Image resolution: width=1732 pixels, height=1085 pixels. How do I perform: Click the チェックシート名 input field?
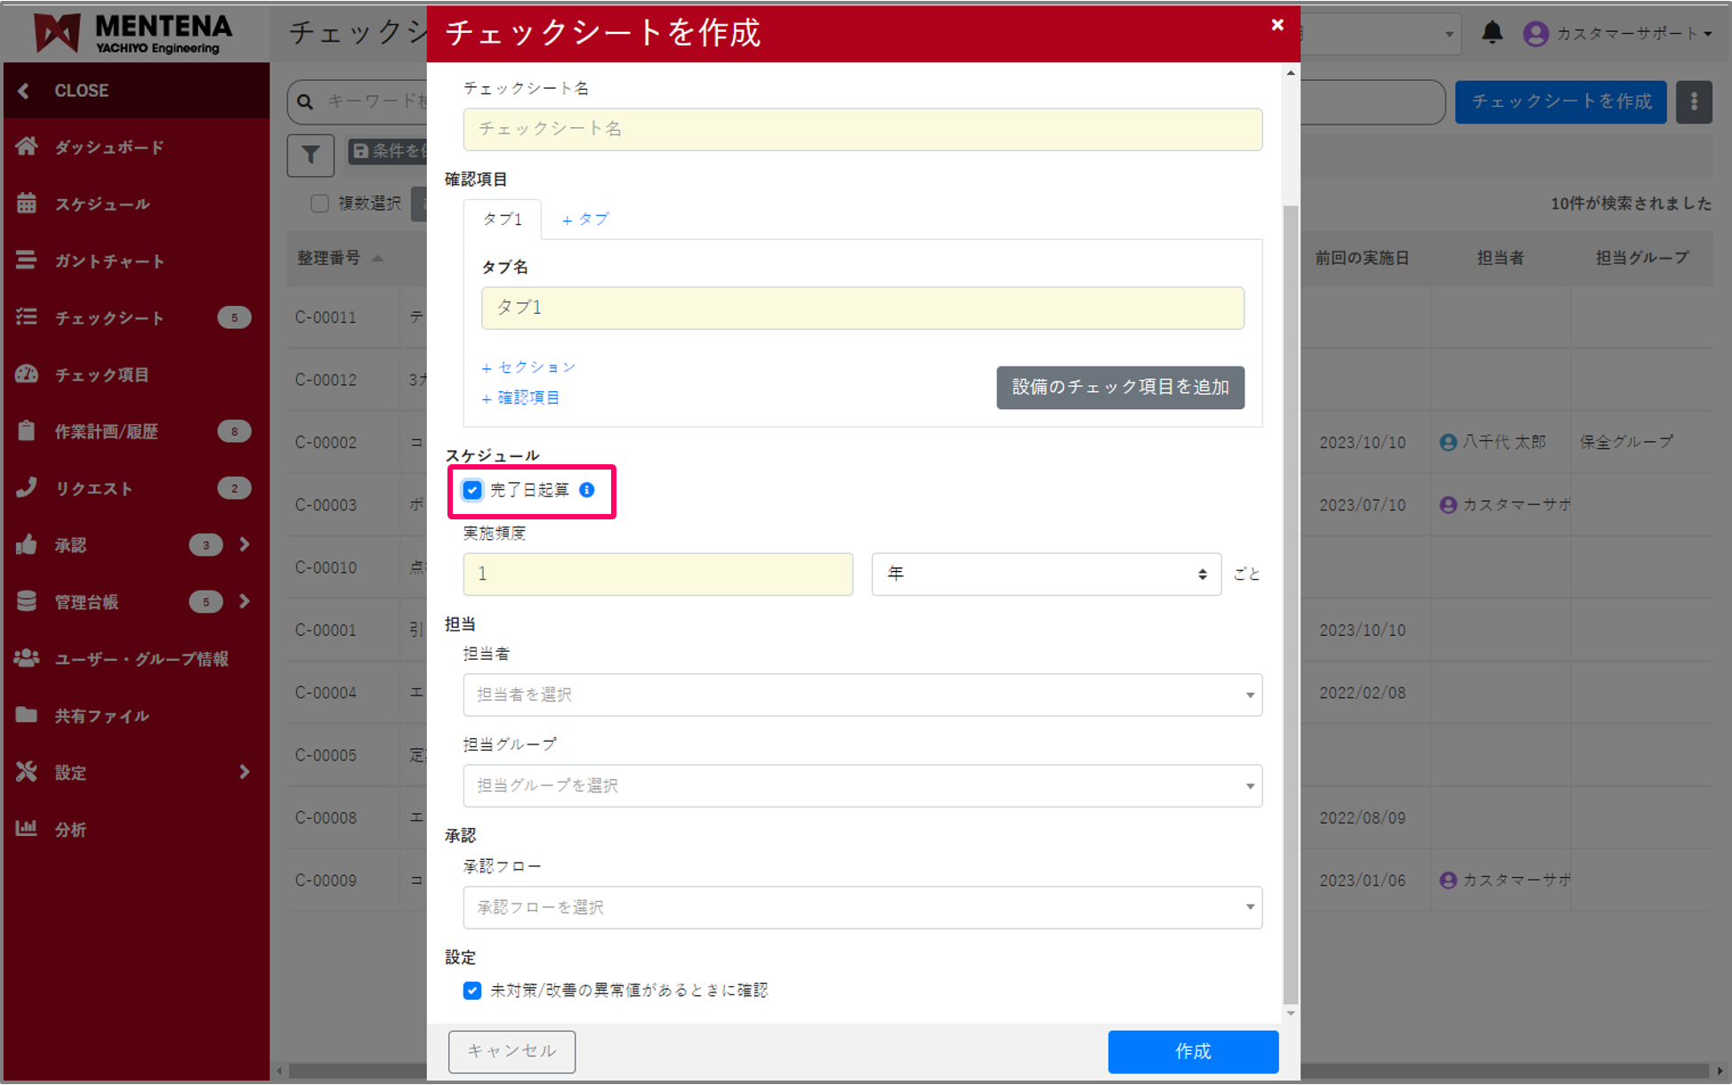(x=861, y=129)
